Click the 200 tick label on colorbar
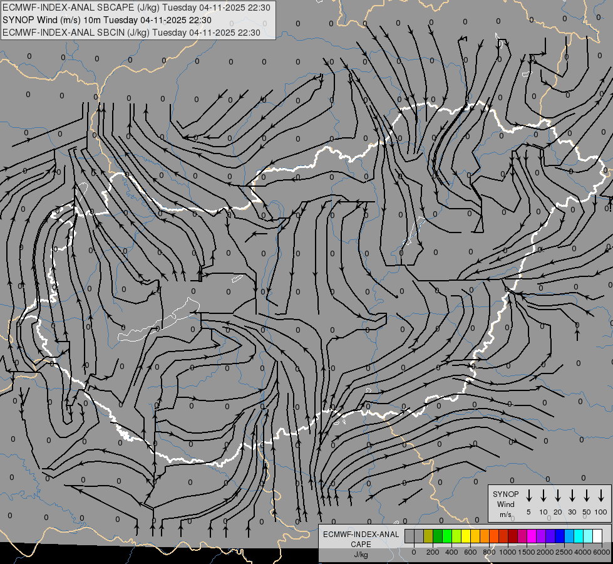This screenshot has width=613, height=564. (433, 552)
